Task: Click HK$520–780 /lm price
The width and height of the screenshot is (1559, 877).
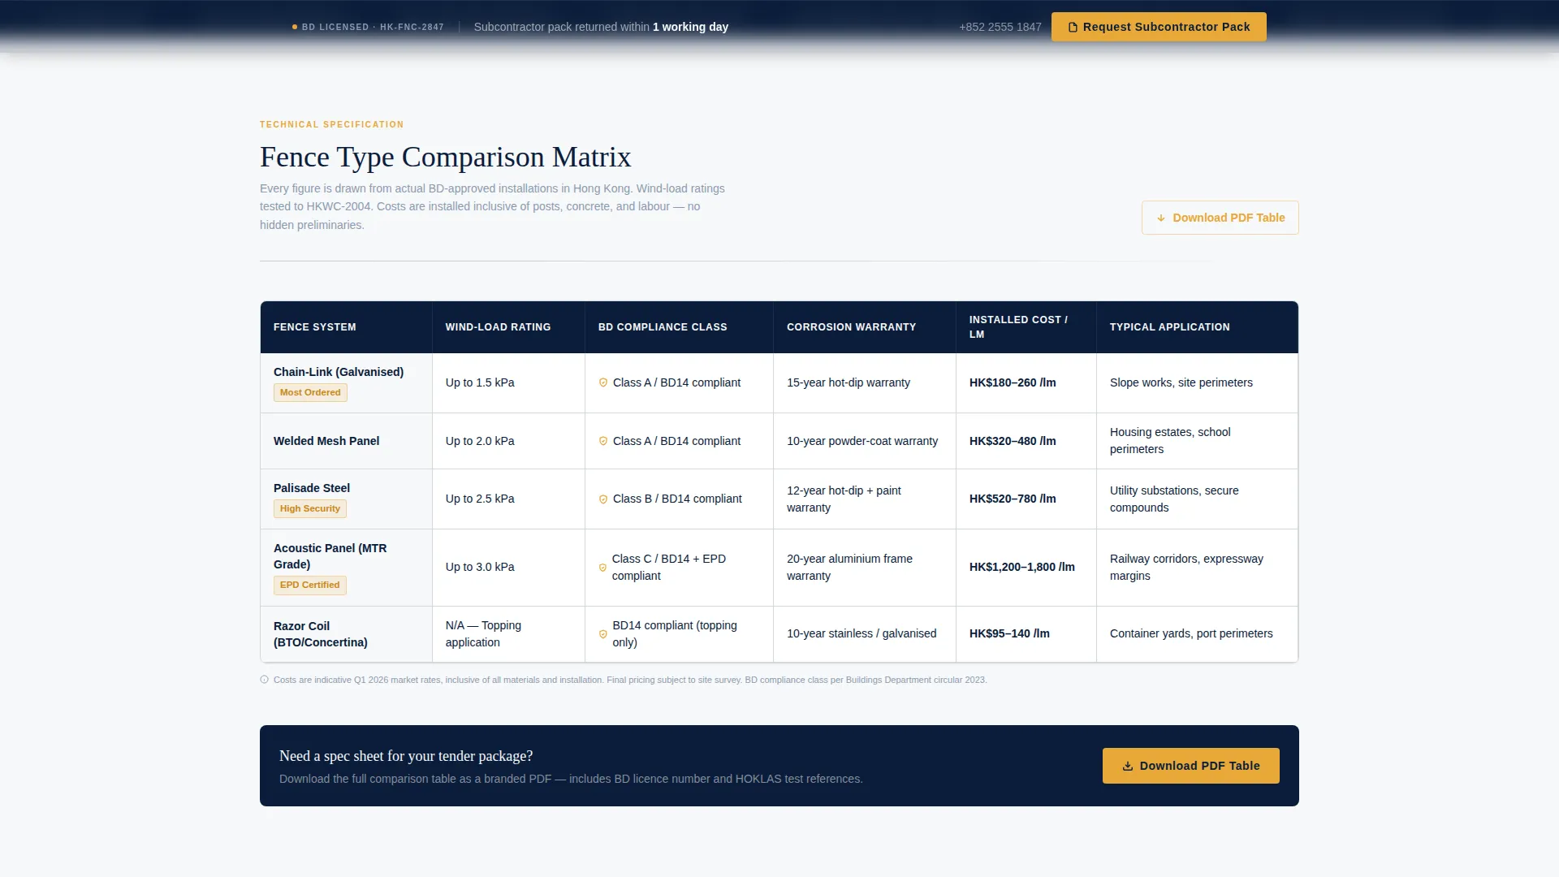Action: pyautogui.click(x=1013, y=499)
